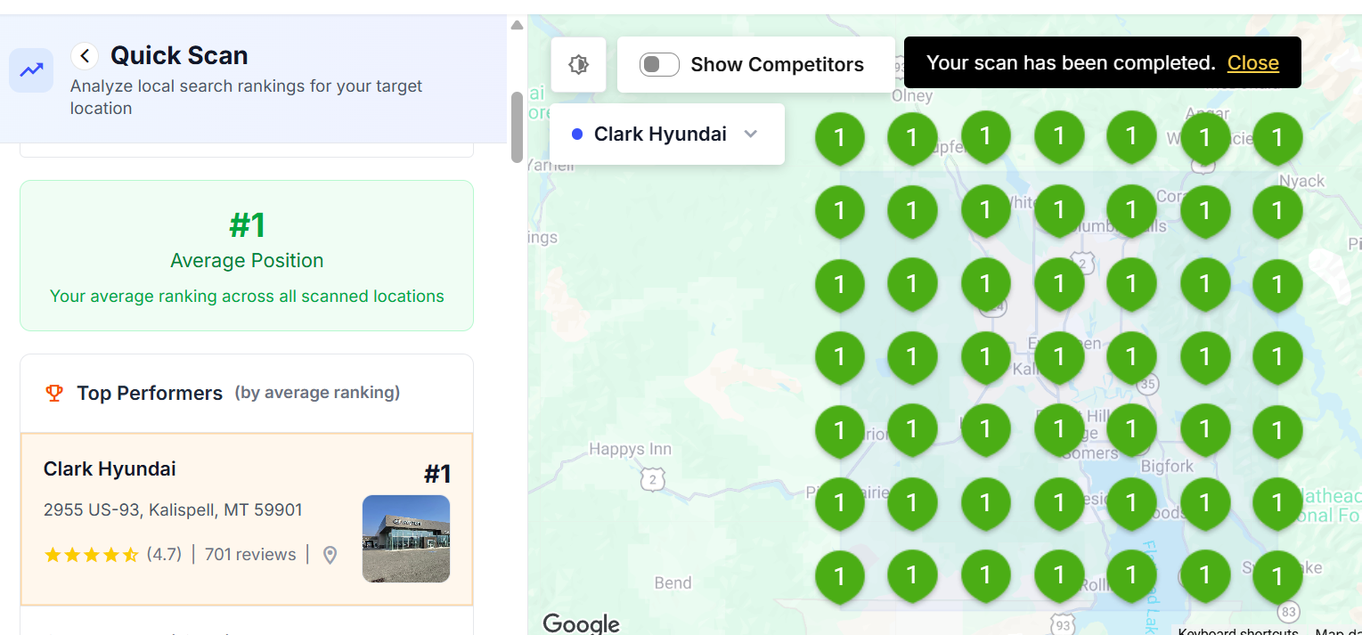
Task: Click the Google logo on map
Action: pos(581,623)
